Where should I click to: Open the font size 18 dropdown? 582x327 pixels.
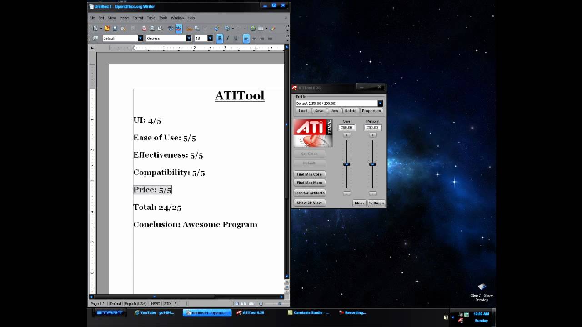pyautogui.click(x=210, y=38)
